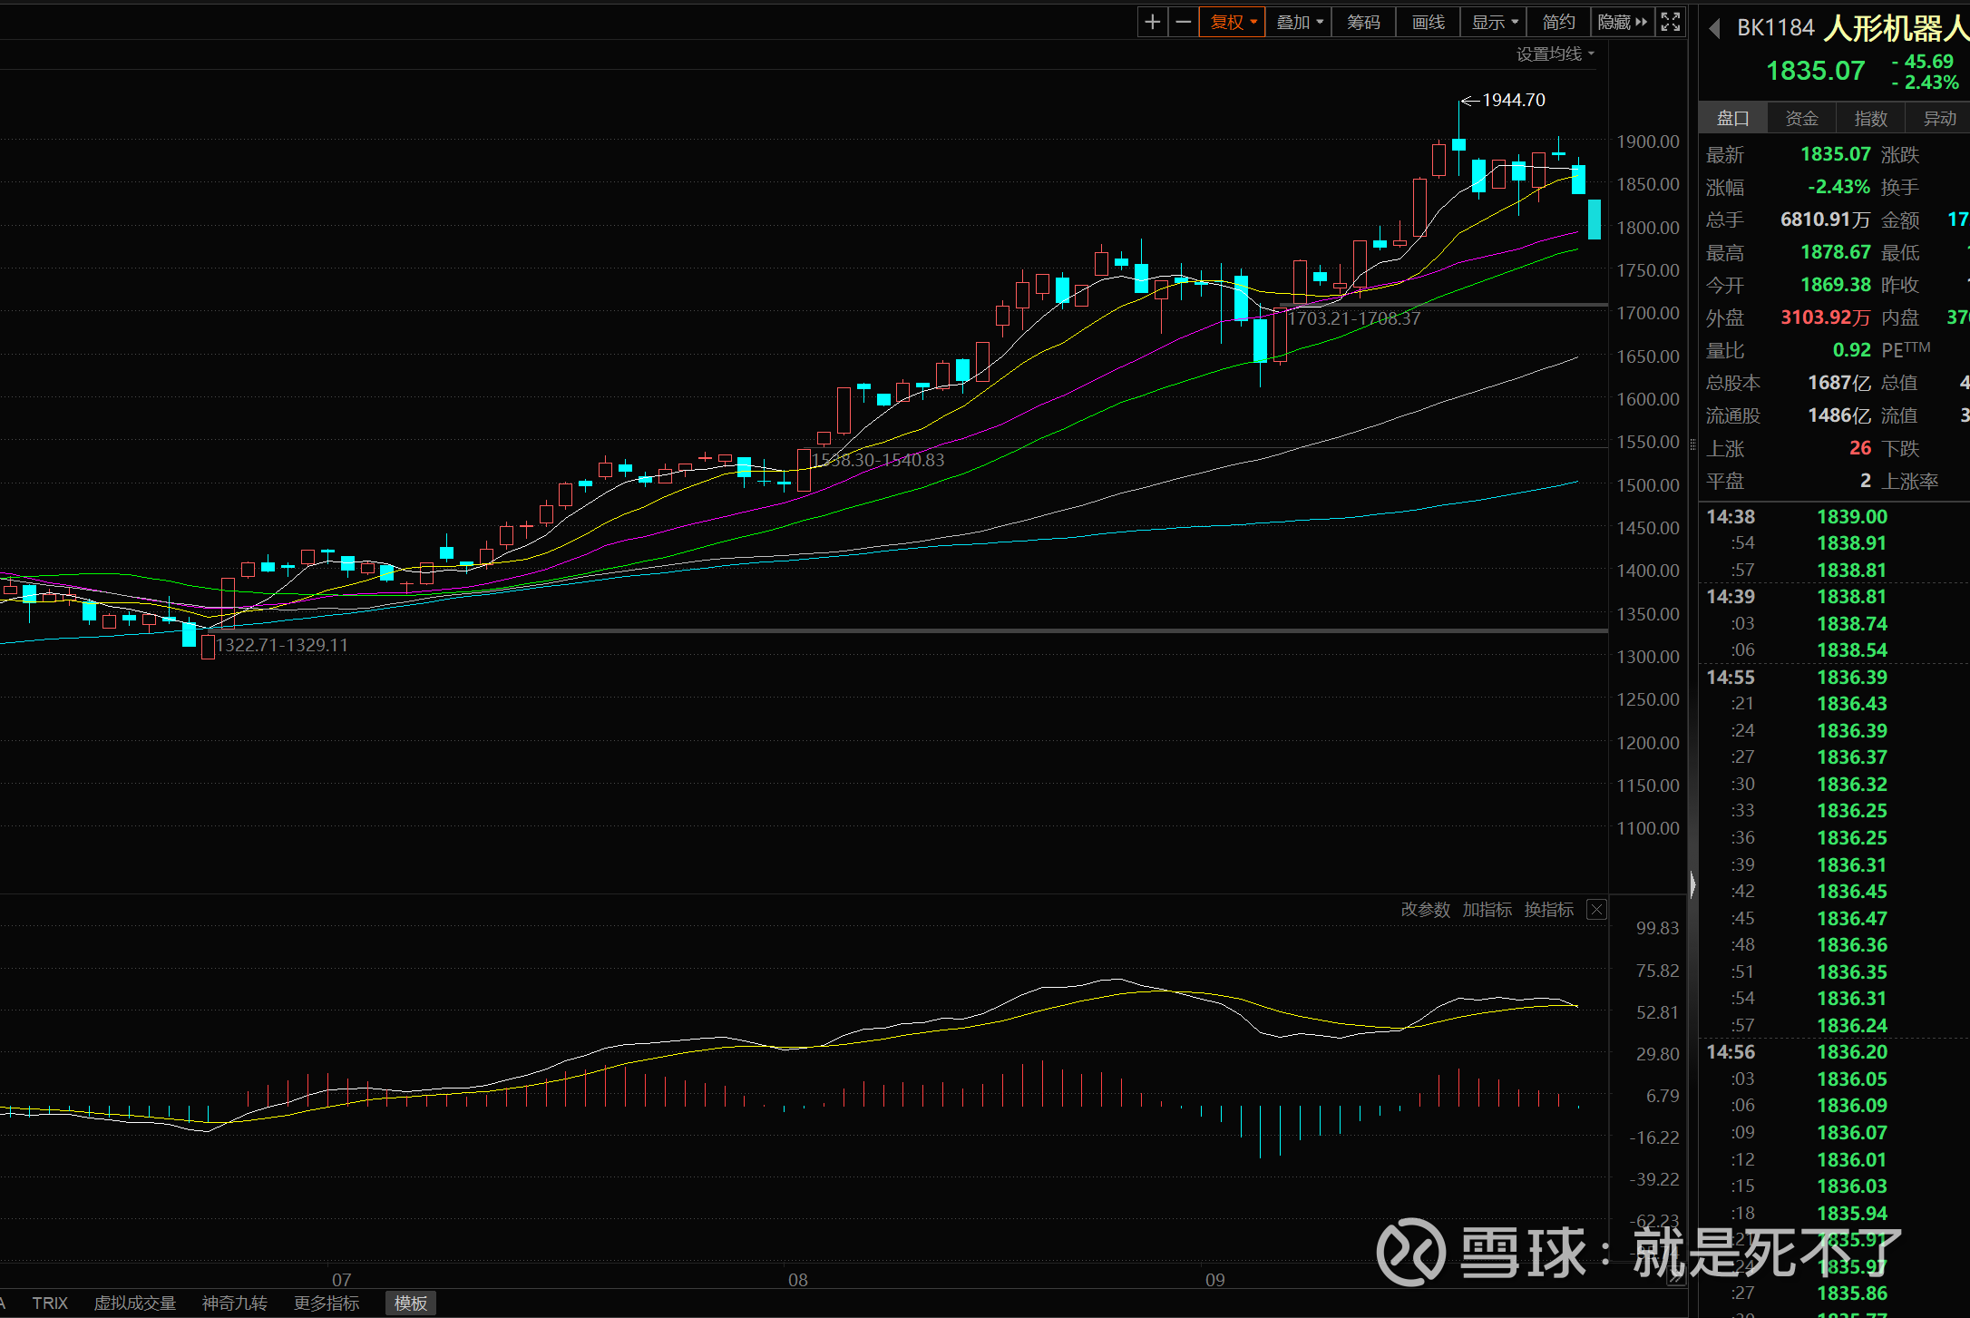Click 更多指标 for more indicators
The width and height of the screenshot is (1970, 1318).
point(327,1303)
